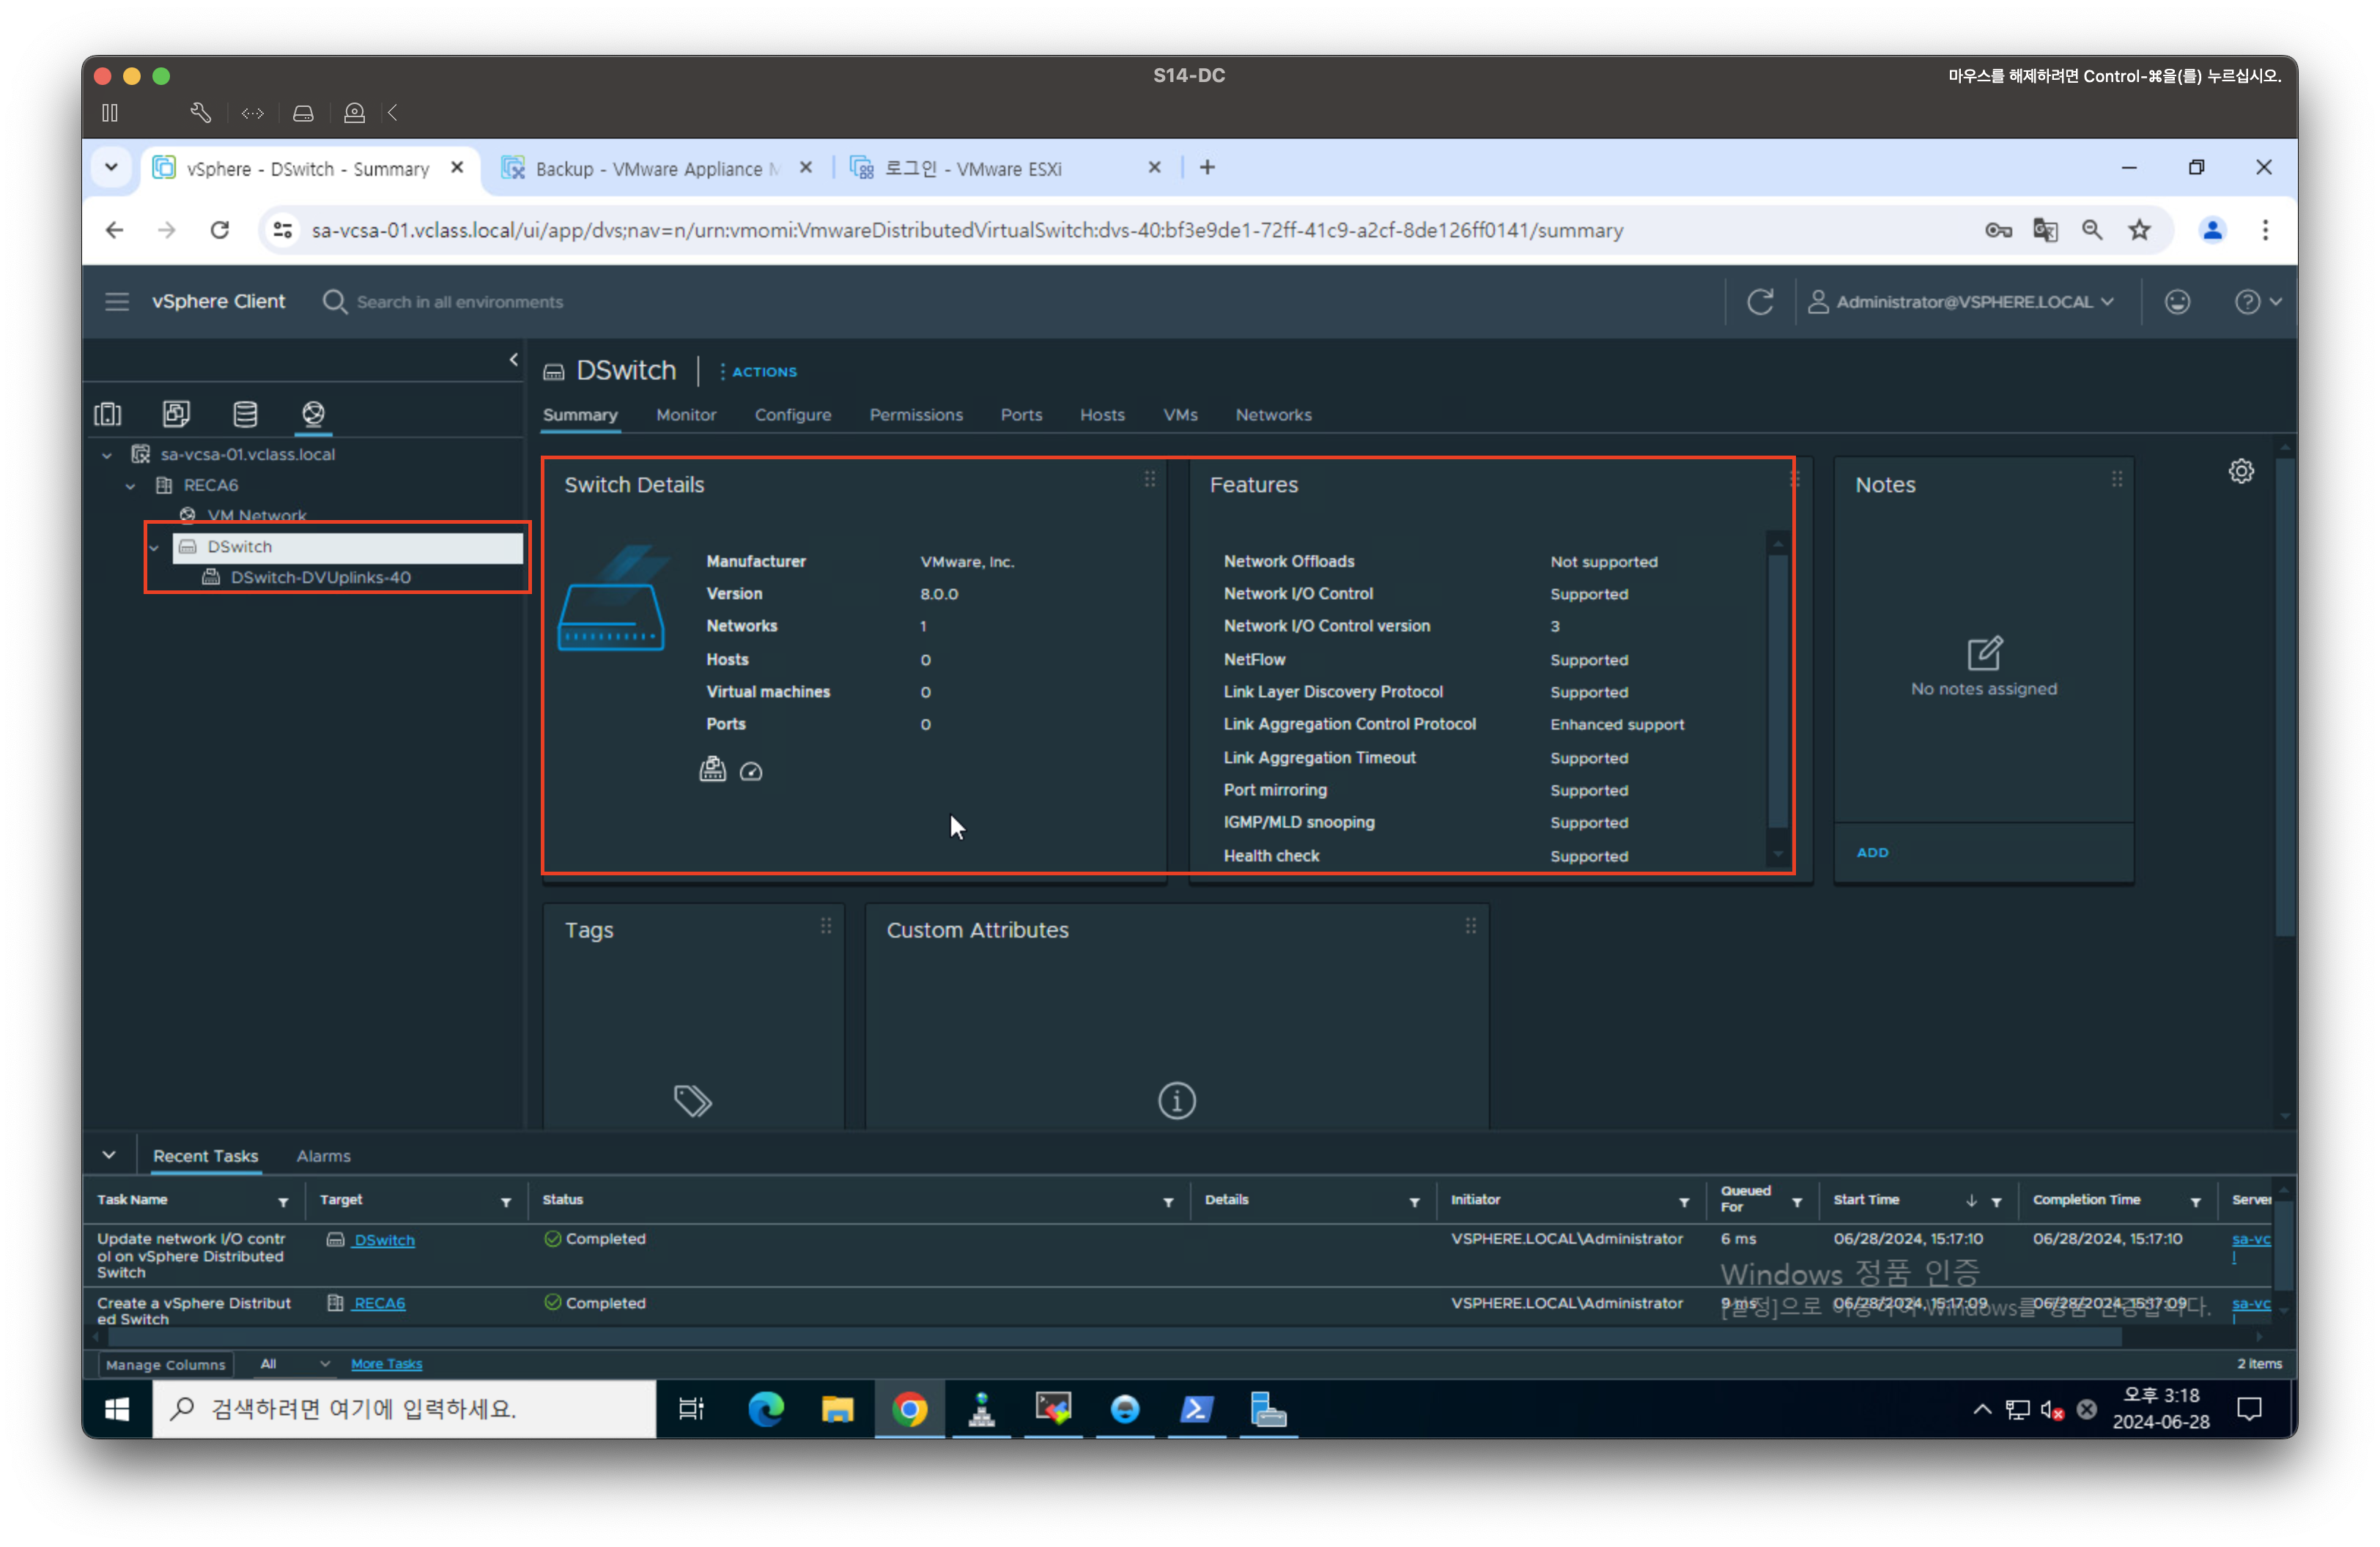Screen dimensions: 2380x1547
Task: Collapse the left navigation sidebar
Action: point(514,360)
